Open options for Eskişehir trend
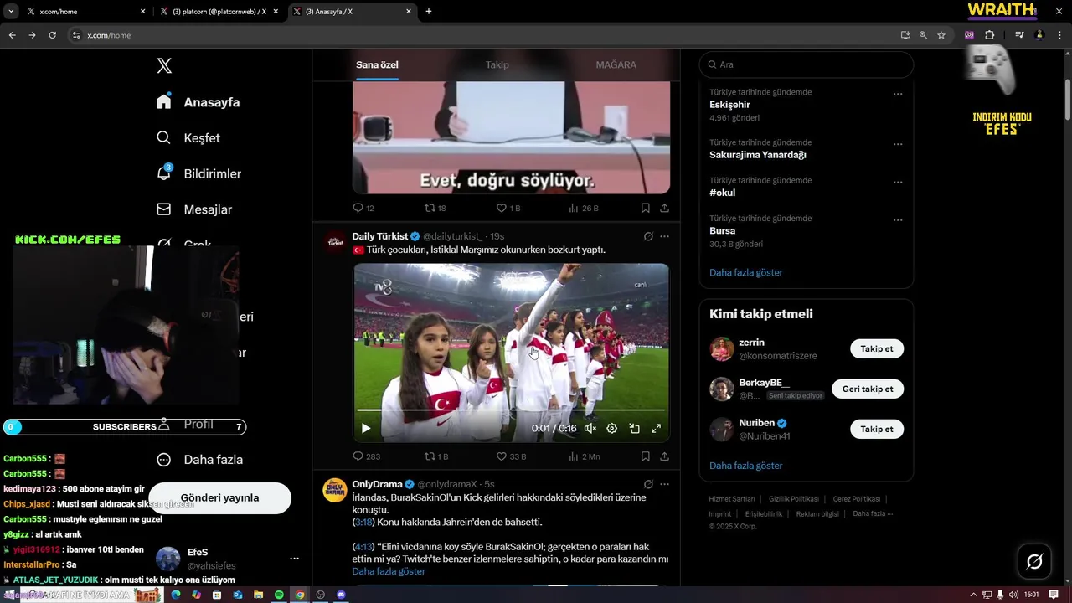Viewport: 1072px width, 603px height. pos(898,94)
